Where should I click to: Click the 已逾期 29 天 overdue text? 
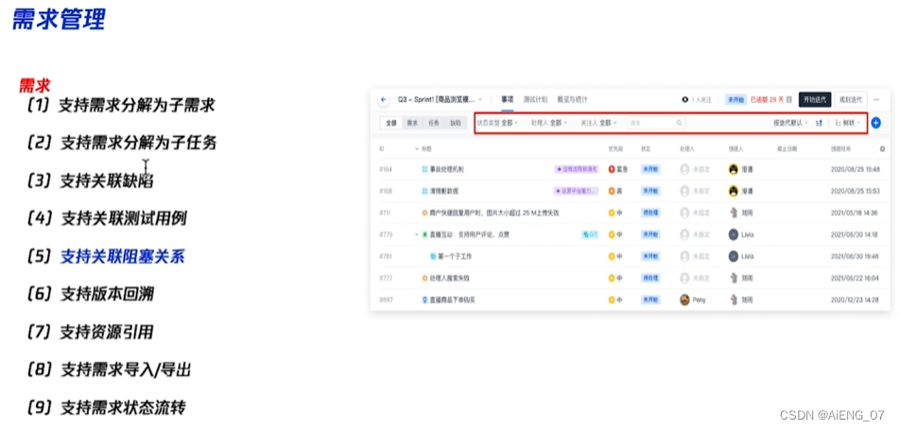coord(767,99)
